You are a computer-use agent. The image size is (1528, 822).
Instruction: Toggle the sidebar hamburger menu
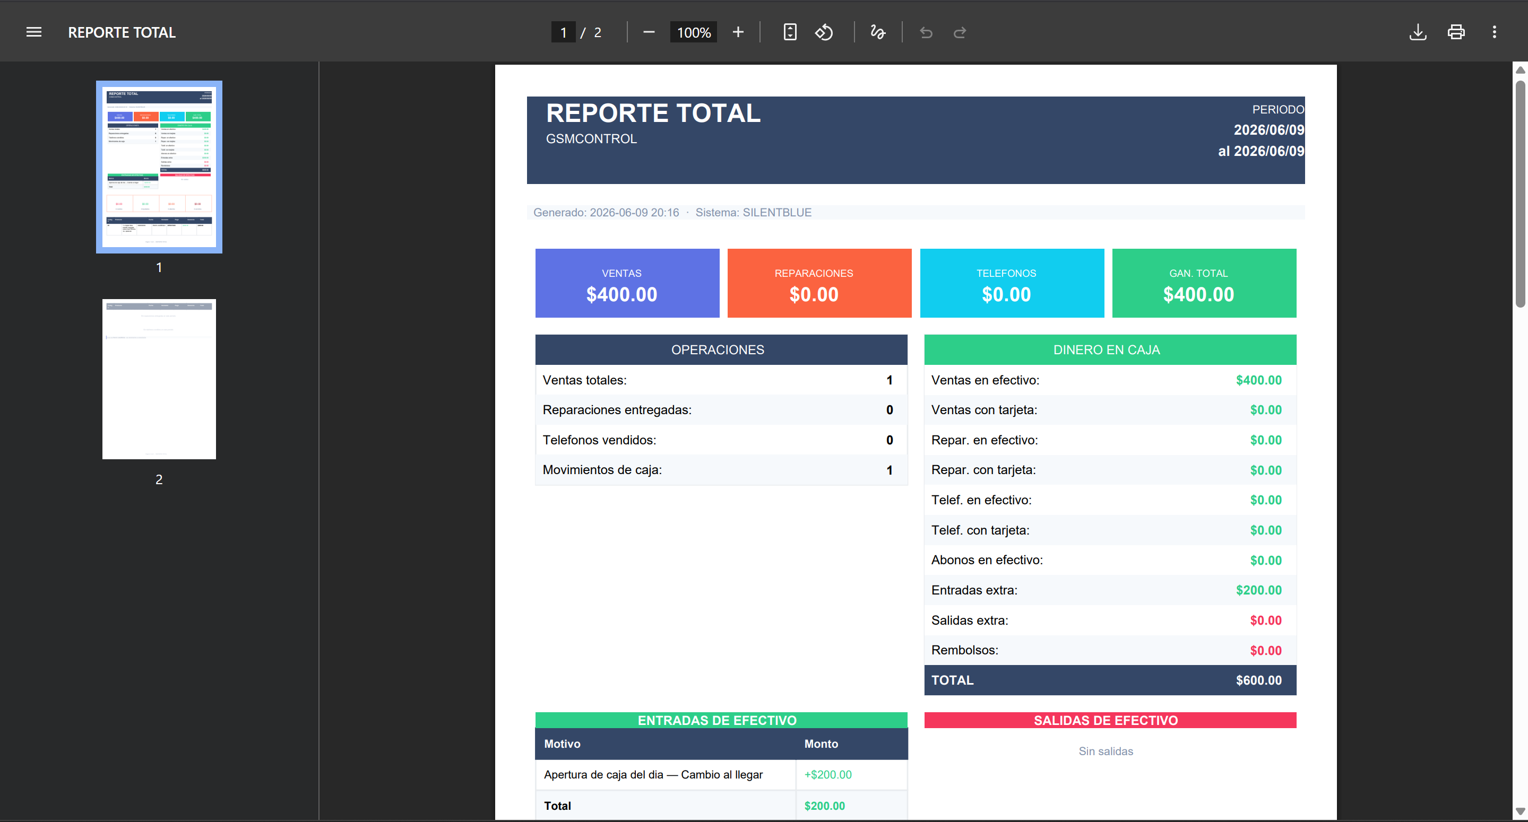pos(34,32)
